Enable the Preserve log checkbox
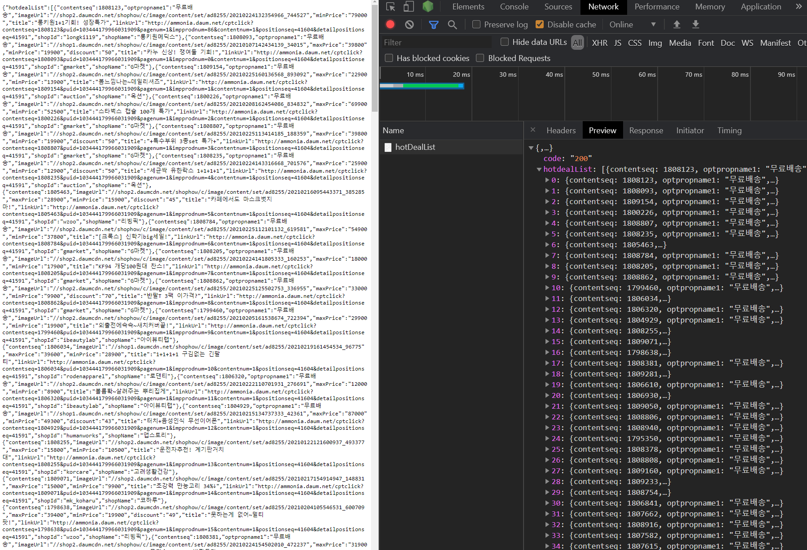807x550 pixels. coord(476,24)
